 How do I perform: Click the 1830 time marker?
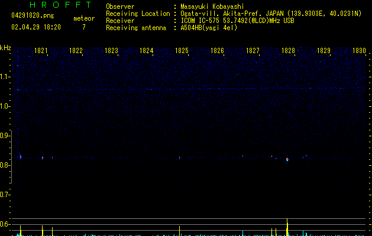pos(359,51)
